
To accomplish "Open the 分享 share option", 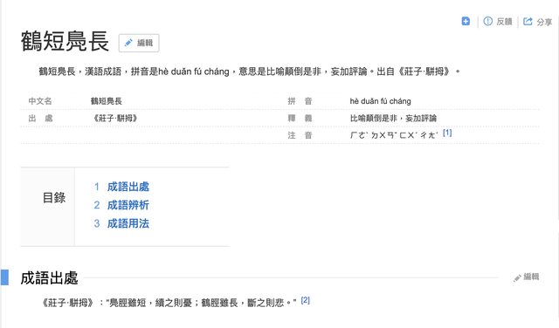I will tap(544, 22).
